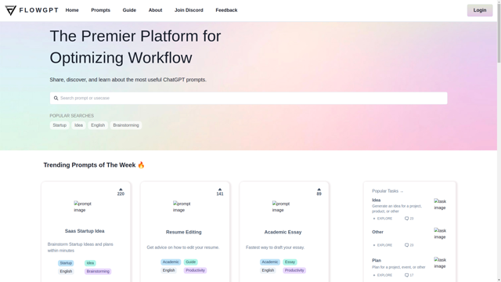Click the comment icon on the Other task
This screenshot has height=282, width=501.
[x=406, y=245]
